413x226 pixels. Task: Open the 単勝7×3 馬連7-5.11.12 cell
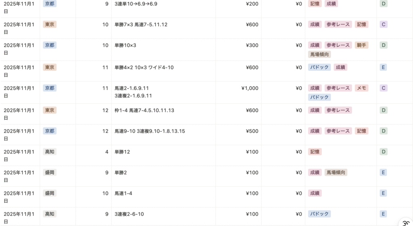[141, 25]
